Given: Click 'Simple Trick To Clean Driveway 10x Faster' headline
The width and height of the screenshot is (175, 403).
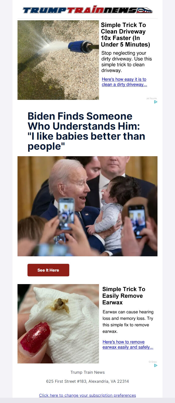Looking at the screenshot, I should [125, 35].
